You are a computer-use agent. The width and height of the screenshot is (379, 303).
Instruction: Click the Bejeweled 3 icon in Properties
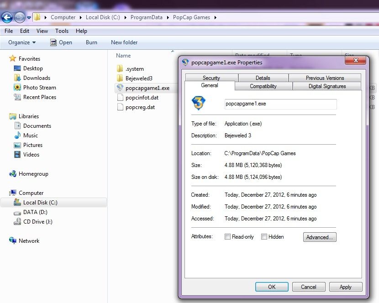[199, 103]
